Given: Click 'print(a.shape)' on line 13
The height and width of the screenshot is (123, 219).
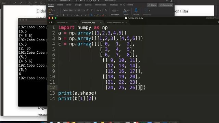Looking at the screenshot, I should coord(77,93).
